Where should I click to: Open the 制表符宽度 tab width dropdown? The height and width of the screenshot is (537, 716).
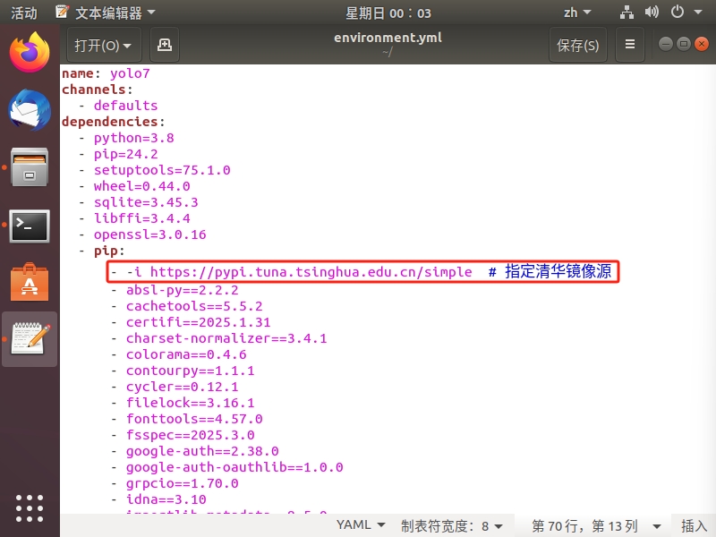454,525
